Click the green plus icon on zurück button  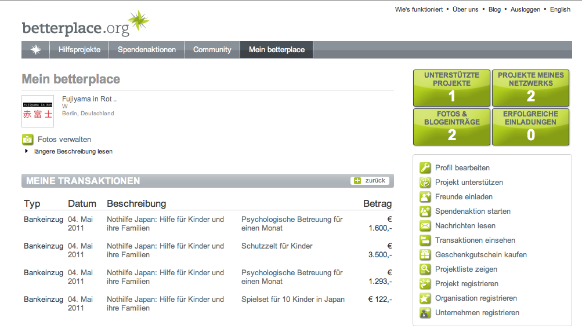(x=357, y=180)
